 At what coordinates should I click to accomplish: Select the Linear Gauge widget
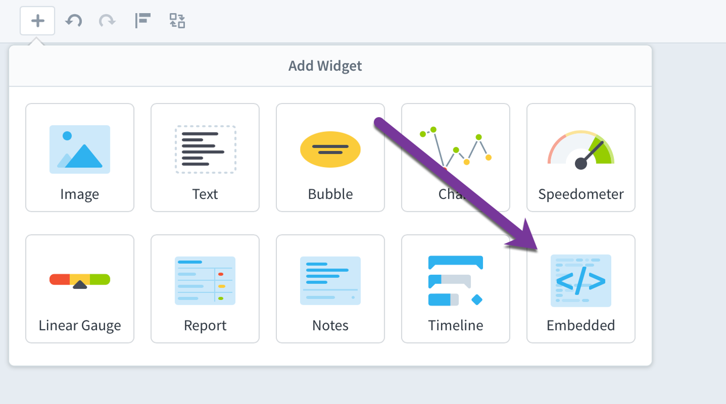[80, 289]
